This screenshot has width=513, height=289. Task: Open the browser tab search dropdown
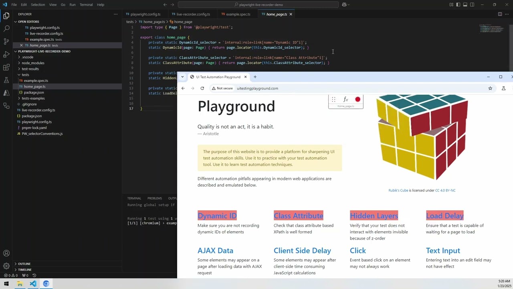pos(182,77)
